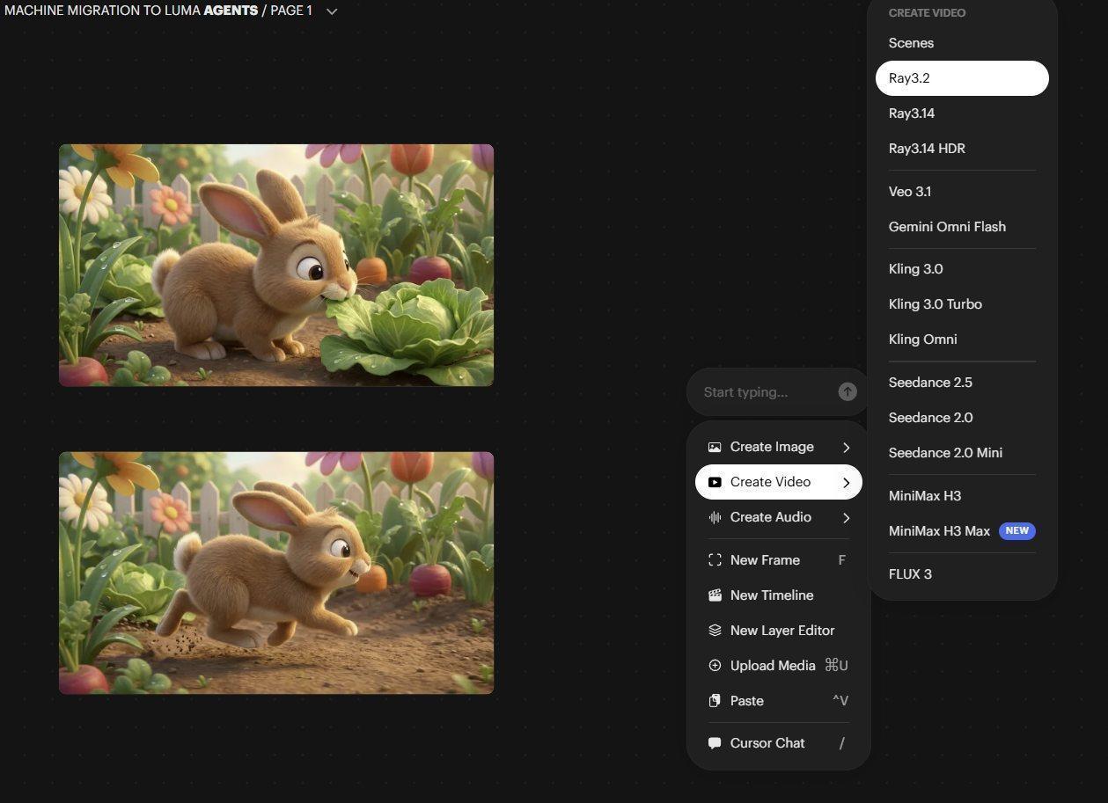
Task: Select Seedance 2.0 model
Action: [x=962, y=418]
